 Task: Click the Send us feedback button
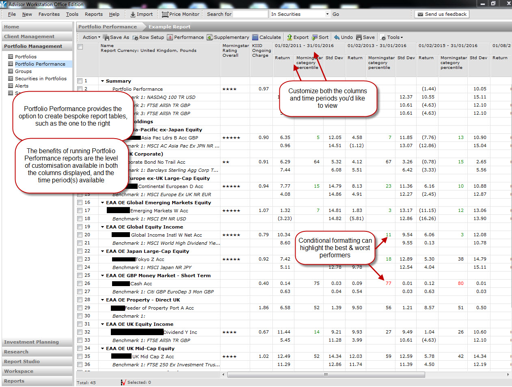[x=442, y=14]
